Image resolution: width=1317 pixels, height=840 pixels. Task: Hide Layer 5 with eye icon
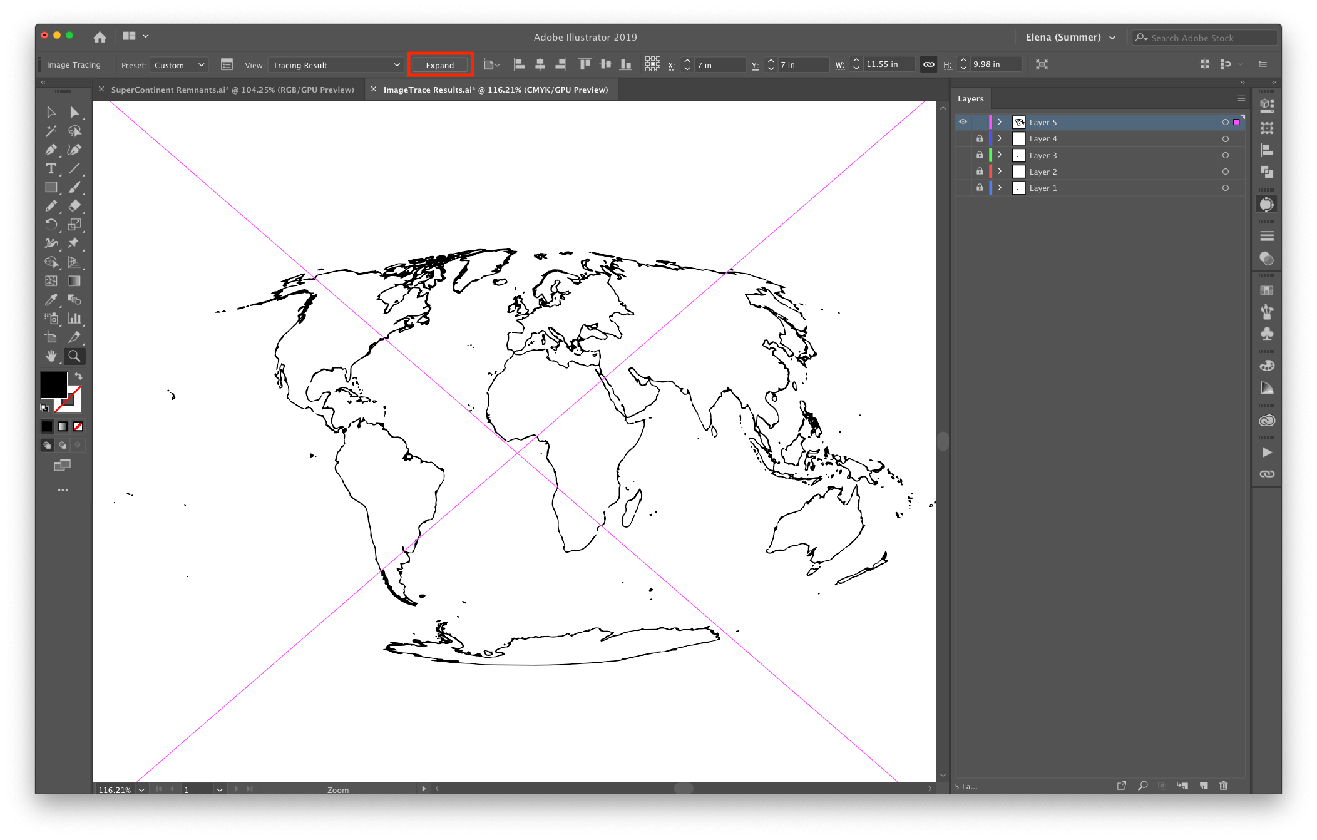(x=963, y=122)
